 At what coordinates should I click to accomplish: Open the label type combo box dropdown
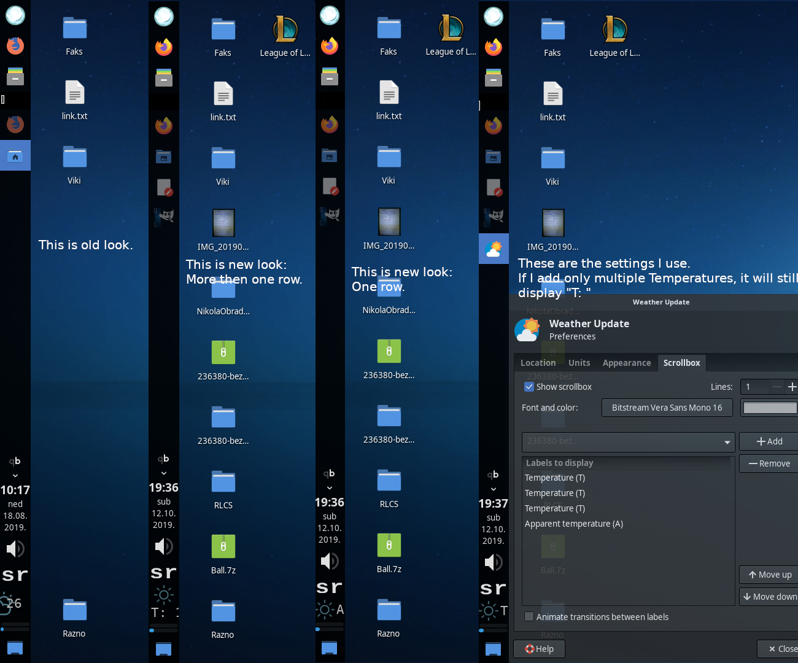tap(628, 442)
